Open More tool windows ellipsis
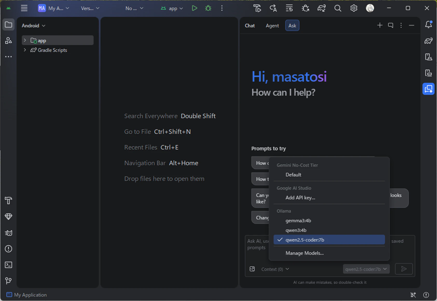Image resolution: width=437 pixels, height=301 pixels. [9, 57]
